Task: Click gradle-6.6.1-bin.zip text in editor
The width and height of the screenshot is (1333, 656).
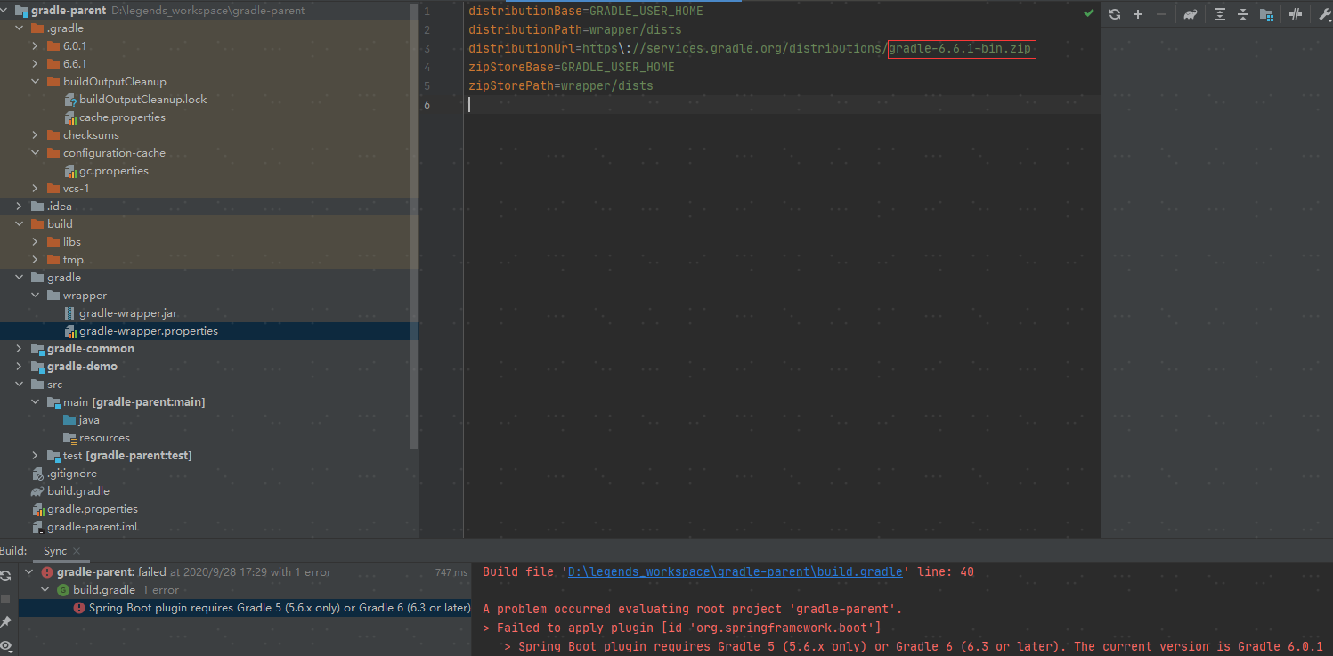Action: [x=959, y=49]
